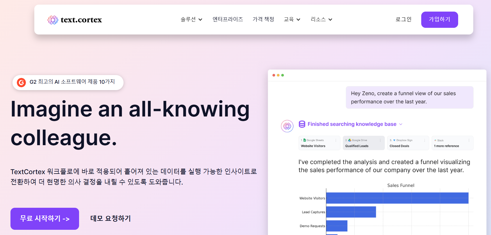Click the text.cortex brain logo icon
This screenshot has width=491, height=235.
53,20
